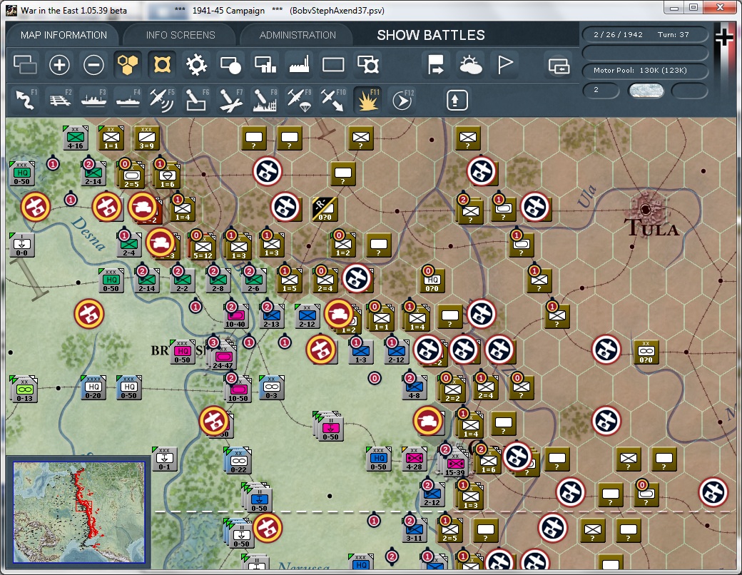Select the 3=9 Soviet corps counter
The width and height of the screenshot is (742, 575).
pos(146,138)
